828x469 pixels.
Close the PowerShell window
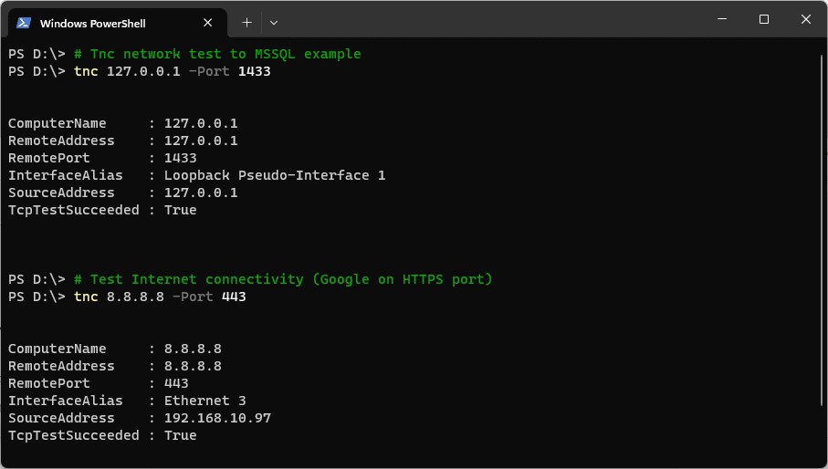pyautogui.click(x=805, y=19)
